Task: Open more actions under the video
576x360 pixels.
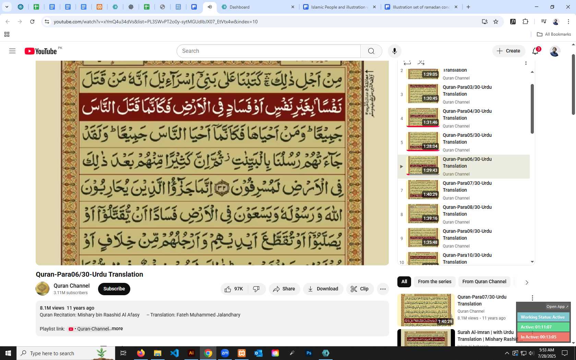Action: click(x=383, y=289)
